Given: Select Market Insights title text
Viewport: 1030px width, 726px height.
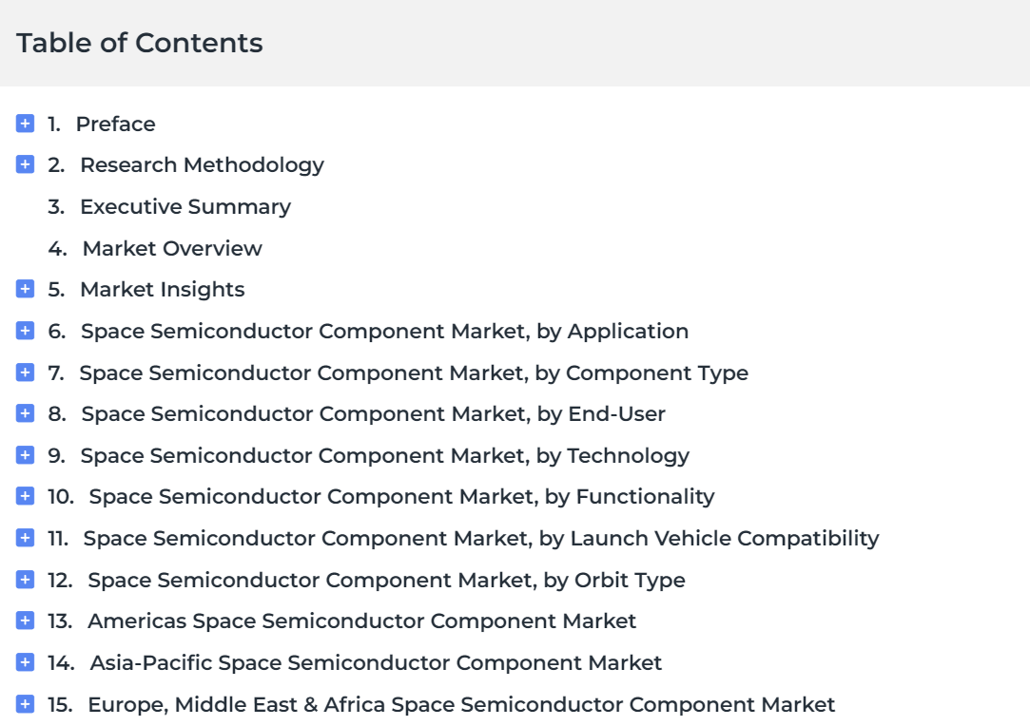Looking at the screenshot, I should pyautogui.click(x=163, y=290).
